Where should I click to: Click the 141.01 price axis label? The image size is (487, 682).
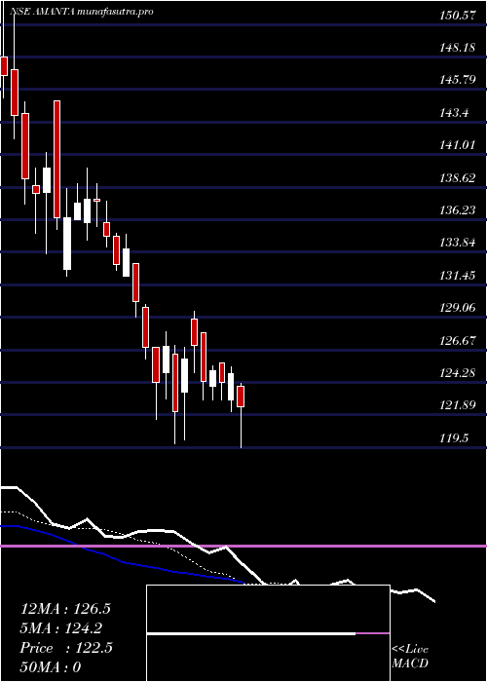[x=456, y=145]
